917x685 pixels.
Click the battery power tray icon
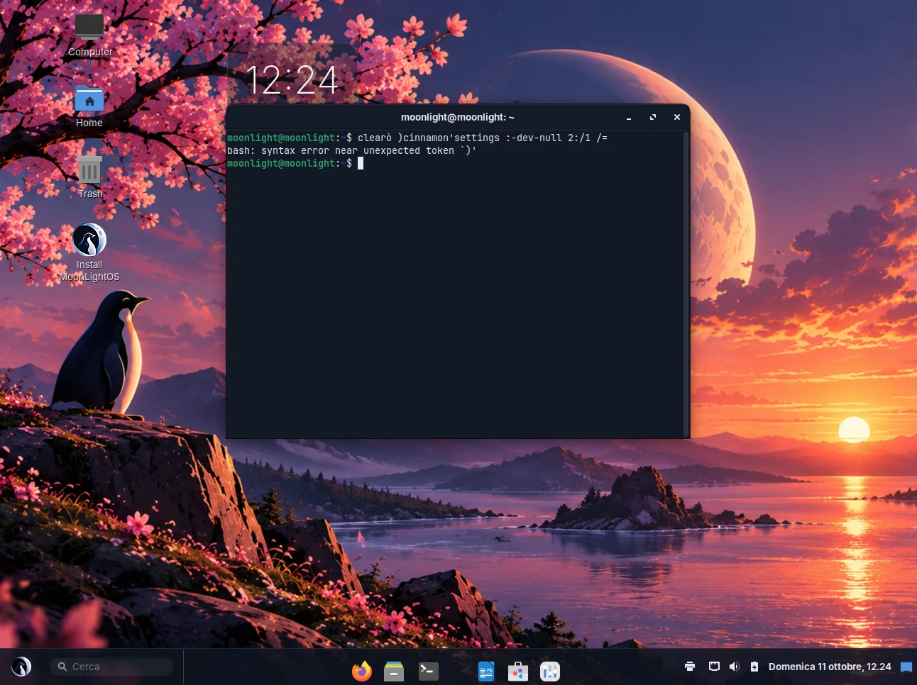pyautogui.click(x=754, y=667)
